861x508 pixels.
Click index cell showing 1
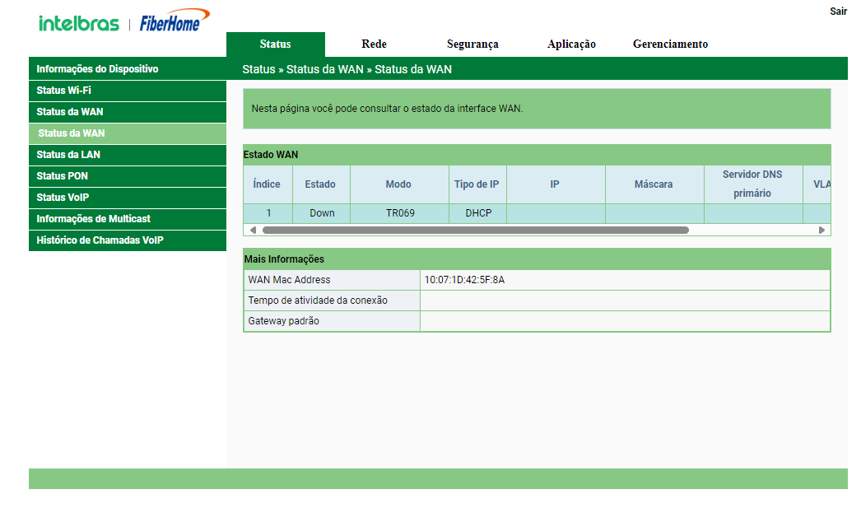[x=268, y=213]
